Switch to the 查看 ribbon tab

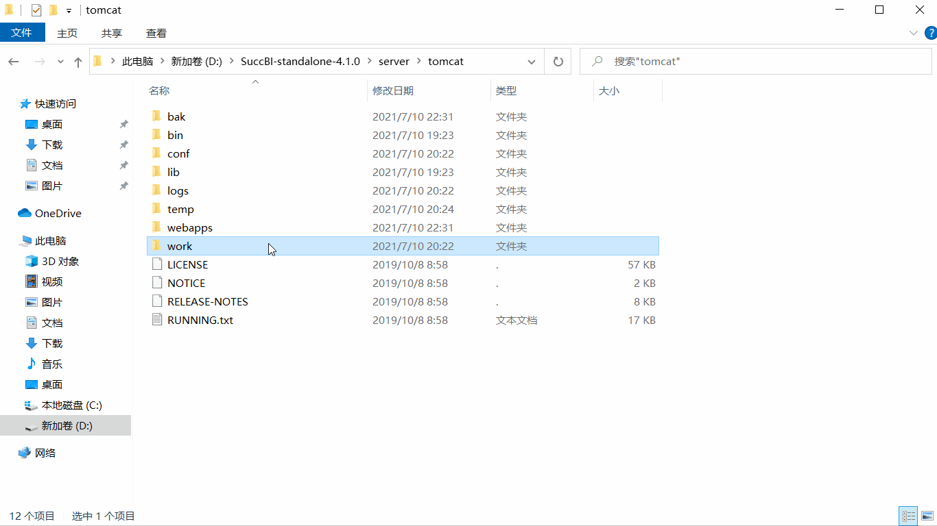[156, 32]
